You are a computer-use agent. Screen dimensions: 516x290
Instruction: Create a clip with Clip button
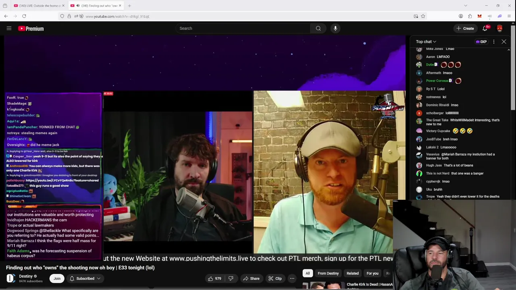pos(275,278)
